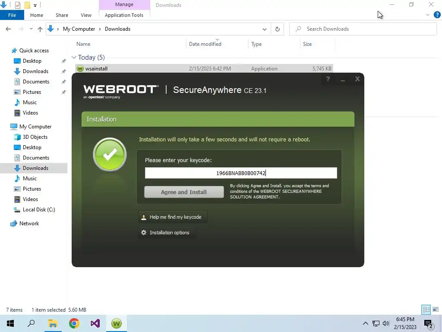Go up one folder level arrow
442x332 pixels.
coord(40,29)
